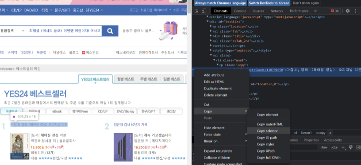Toggle the :hov element state button
This screenshot has width=361, height=165.
point(324,147)
